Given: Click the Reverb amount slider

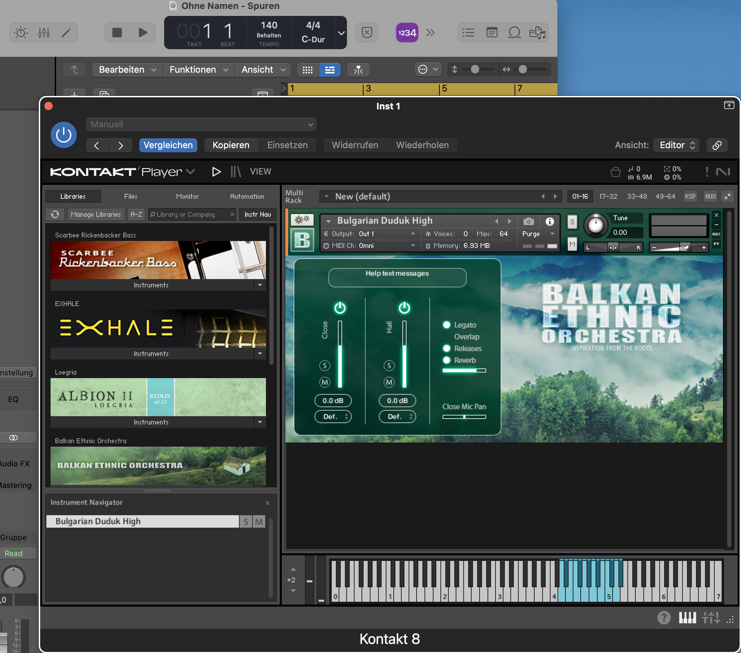Looking at the screenshot, I should click(x=464, y=370).
